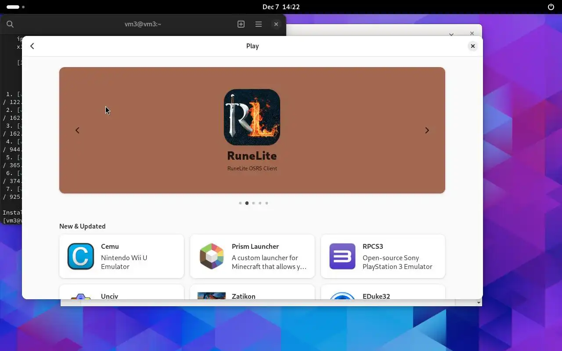The image size is (562, 351).
Task: Select the first carousel page dot
Action: point(240,203)
